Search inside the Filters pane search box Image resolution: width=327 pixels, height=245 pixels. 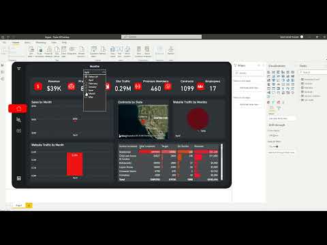point(249,73)
